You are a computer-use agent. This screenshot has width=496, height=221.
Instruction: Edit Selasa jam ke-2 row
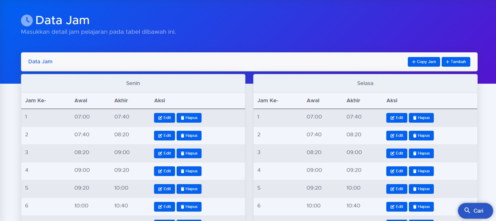pos(397,135)
